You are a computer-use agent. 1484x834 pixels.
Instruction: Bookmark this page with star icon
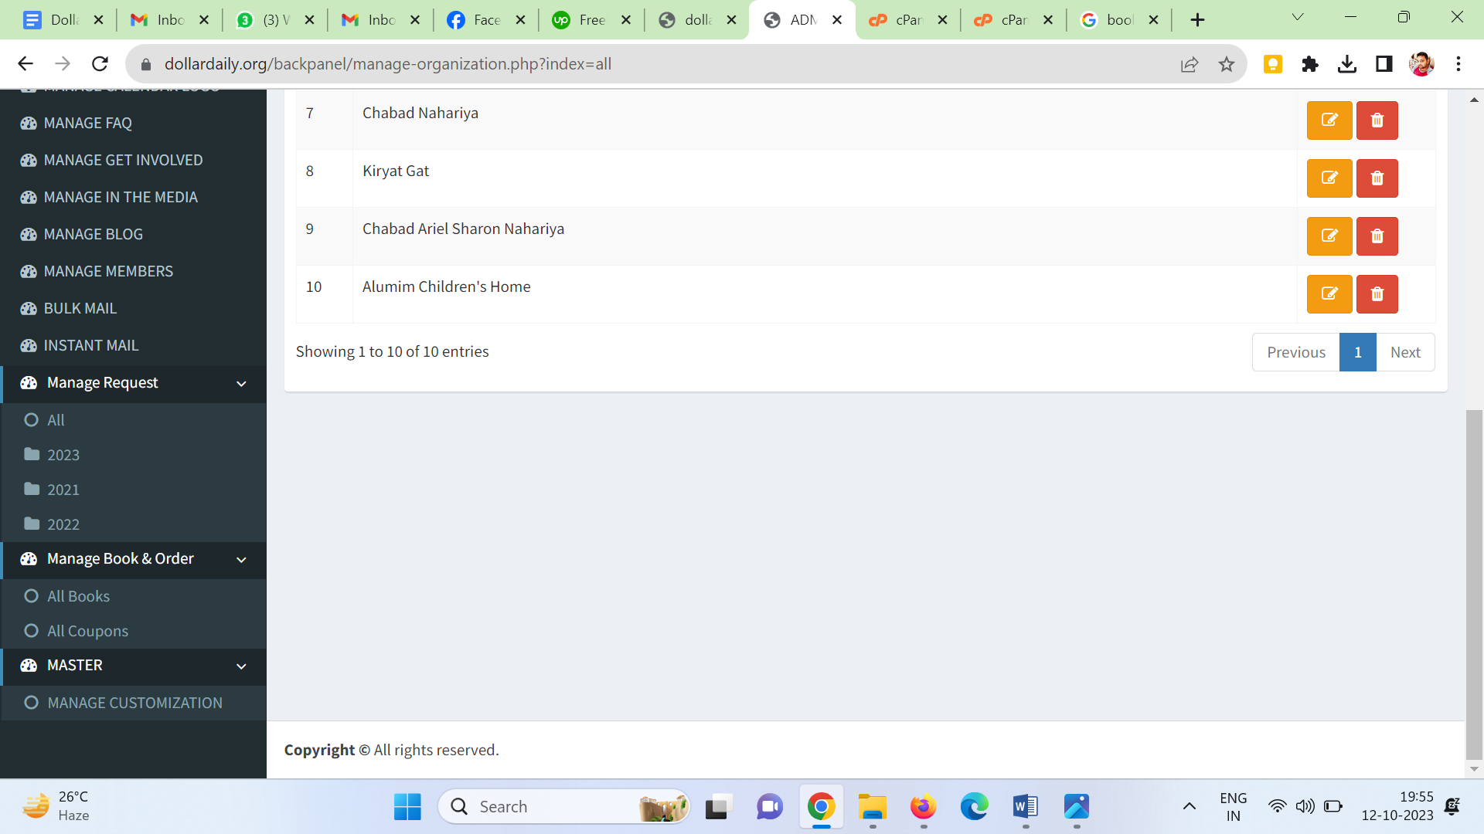[1226, 64]
